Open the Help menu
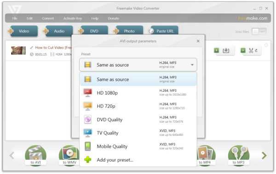Viewport: 276px width, 174px height. click(x=95, y=18)
